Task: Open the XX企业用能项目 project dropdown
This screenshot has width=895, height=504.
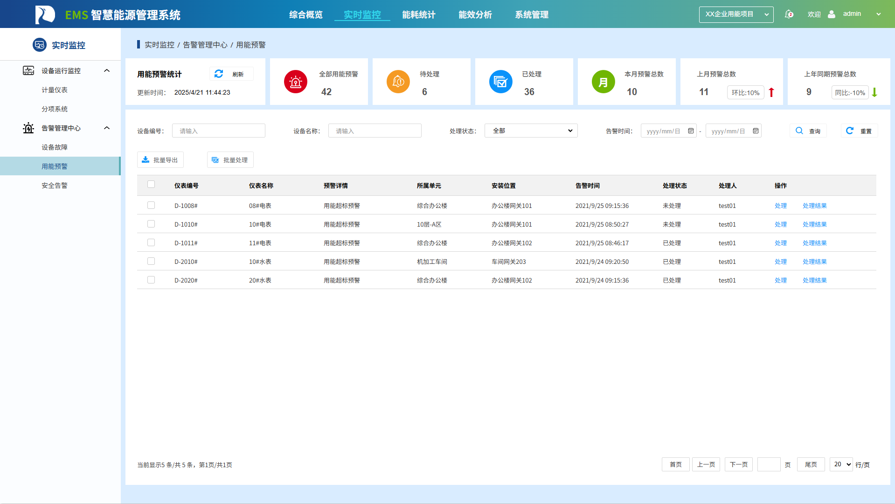Action: 736,14
